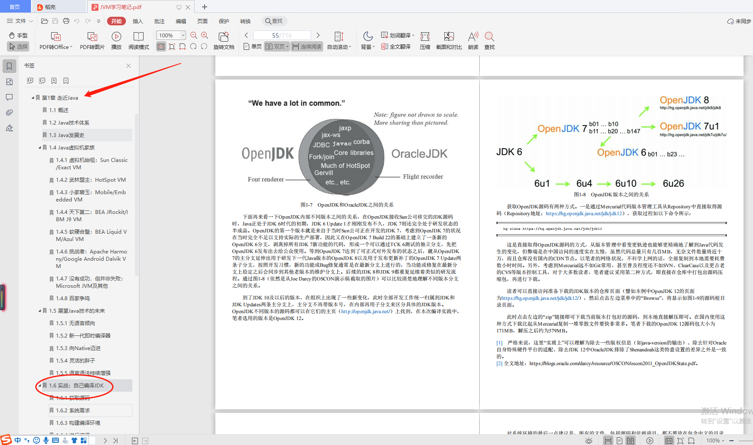Go to previous page arrow in toolbar

pyautogui.click(x=246, y=35)
